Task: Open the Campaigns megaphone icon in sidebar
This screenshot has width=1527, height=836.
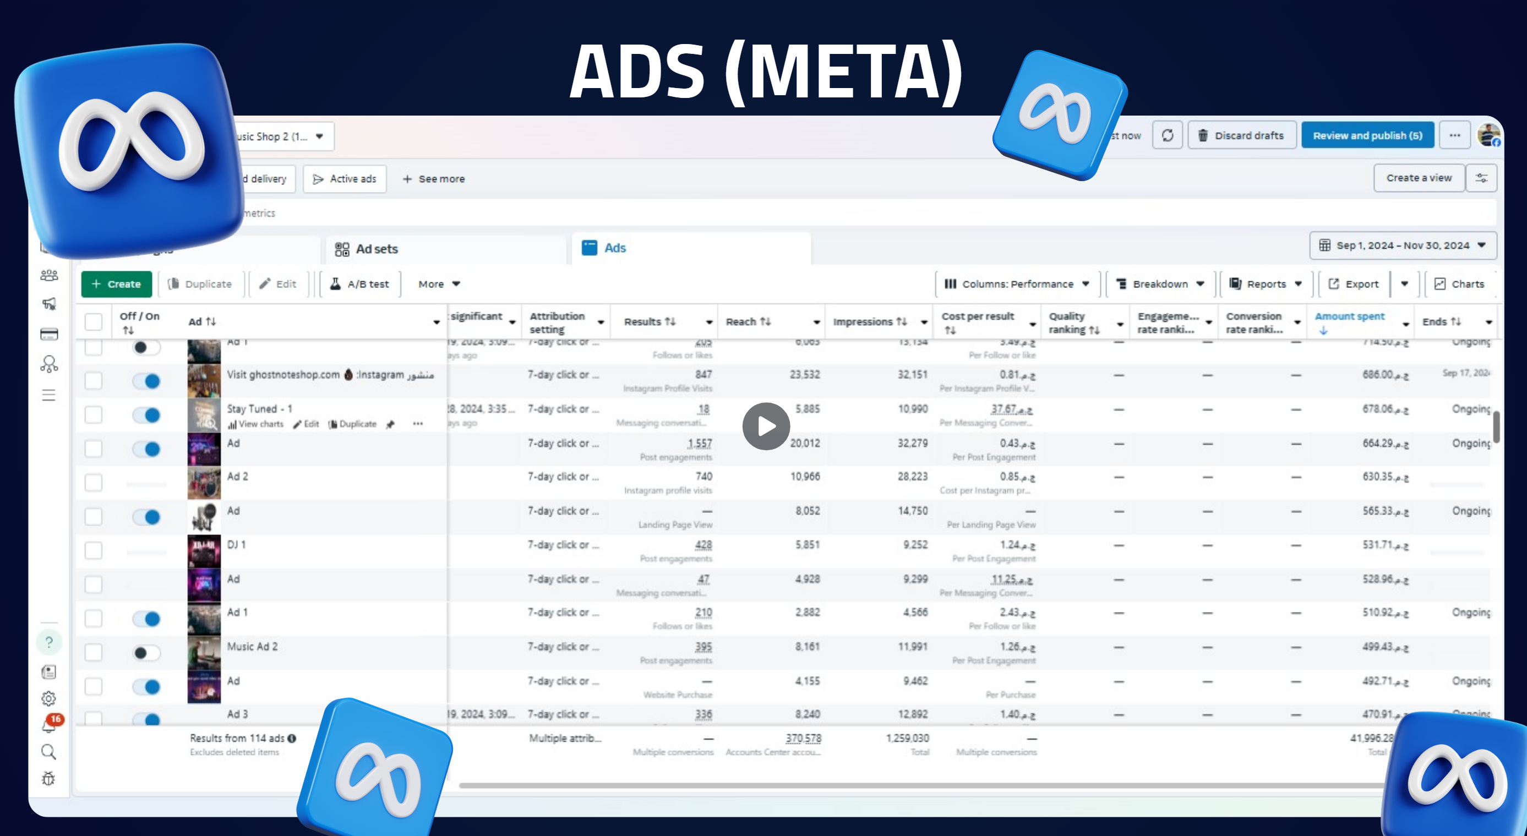Action: (50, 304)
